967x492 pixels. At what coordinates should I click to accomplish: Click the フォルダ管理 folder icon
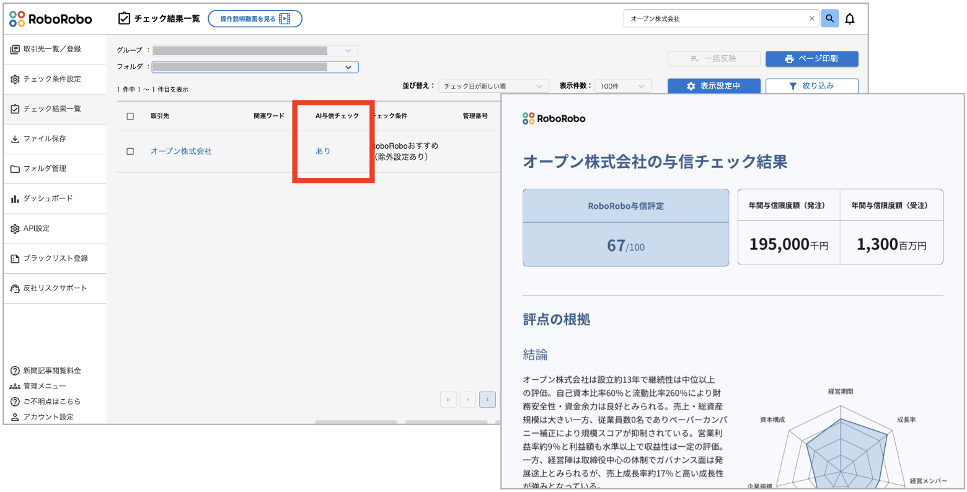click(15, 169)
